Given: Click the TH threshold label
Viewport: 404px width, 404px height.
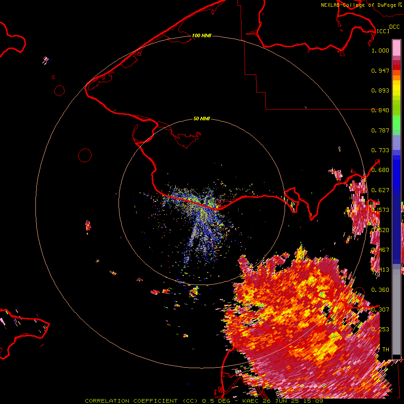Looking at the screenshot, I should click(386, 349).
